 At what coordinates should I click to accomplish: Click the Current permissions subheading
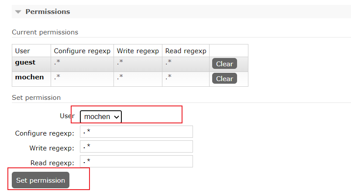(45, 32)
